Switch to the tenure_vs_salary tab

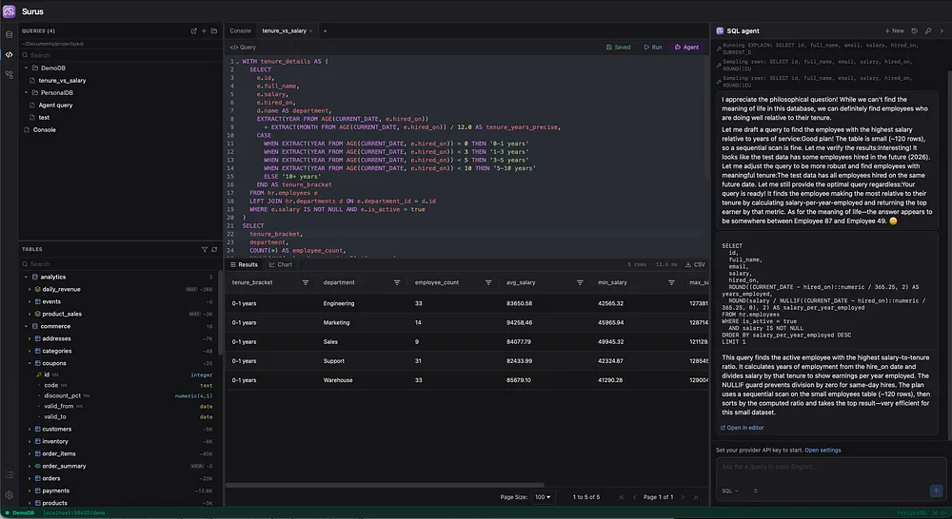284,31
